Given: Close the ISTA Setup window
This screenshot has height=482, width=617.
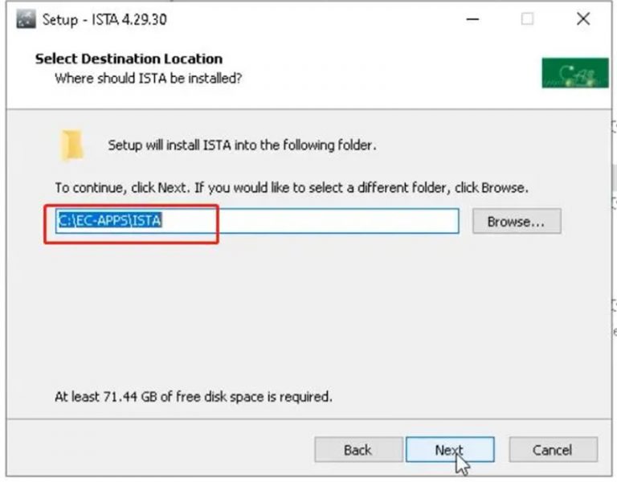Looking at the screenshot, I should (x=583, y=20).
